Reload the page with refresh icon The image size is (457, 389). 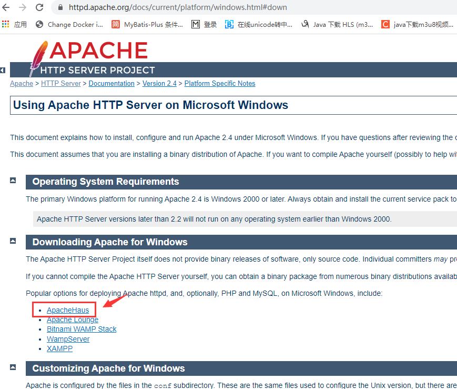tap(39, 7)
